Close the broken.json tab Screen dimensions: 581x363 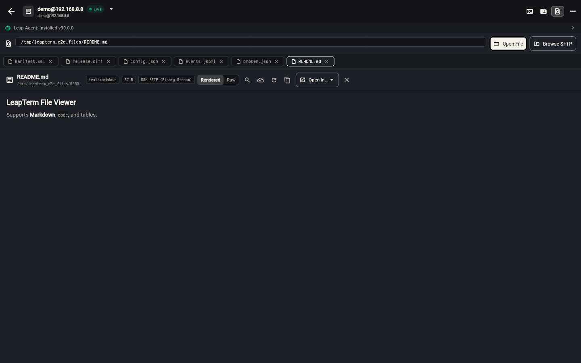coord(277,61)
